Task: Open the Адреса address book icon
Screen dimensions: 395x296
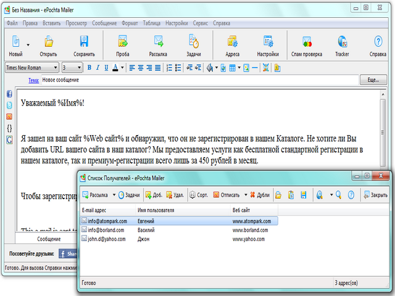Action: 232,41
